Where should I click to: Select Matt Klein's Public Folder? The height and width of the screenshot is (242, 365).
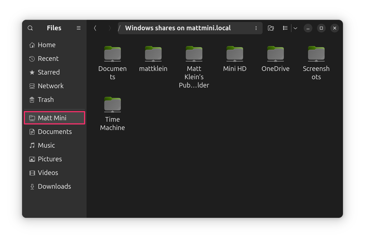[x=194, y=67]
